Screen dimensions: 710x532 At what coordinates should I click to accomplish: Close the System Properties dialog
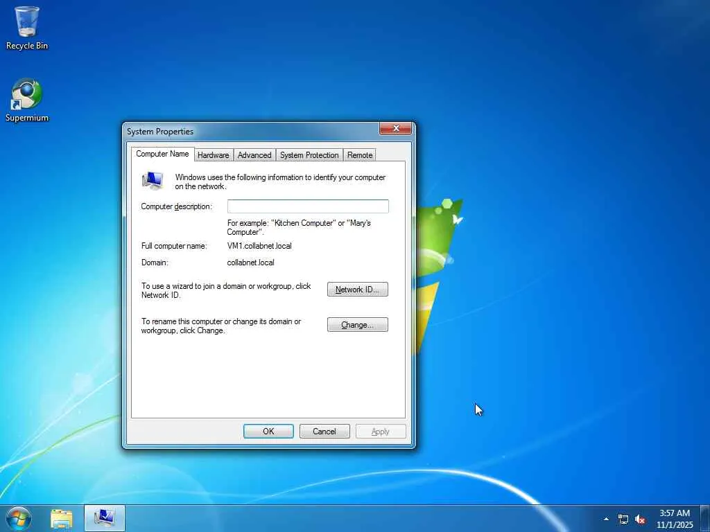pyautogui.click(x=396, y=128)
